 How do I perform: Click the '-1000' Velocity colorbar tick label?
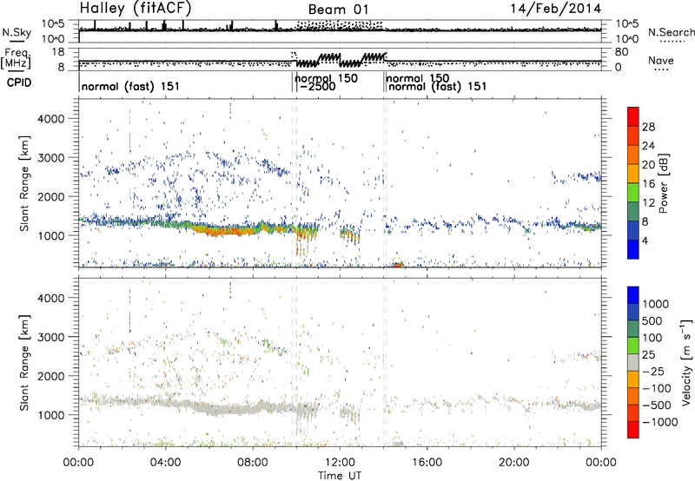(x=660, y=422)
